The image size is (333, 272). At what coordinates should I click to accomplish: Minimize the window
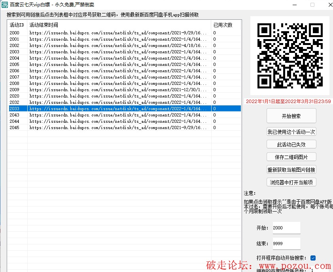point(295,5)
